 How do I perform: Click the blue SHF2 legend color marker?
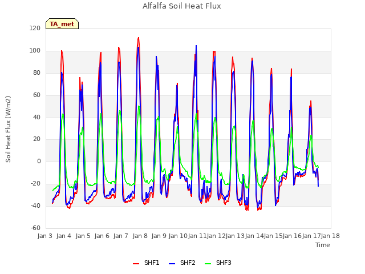172,264
